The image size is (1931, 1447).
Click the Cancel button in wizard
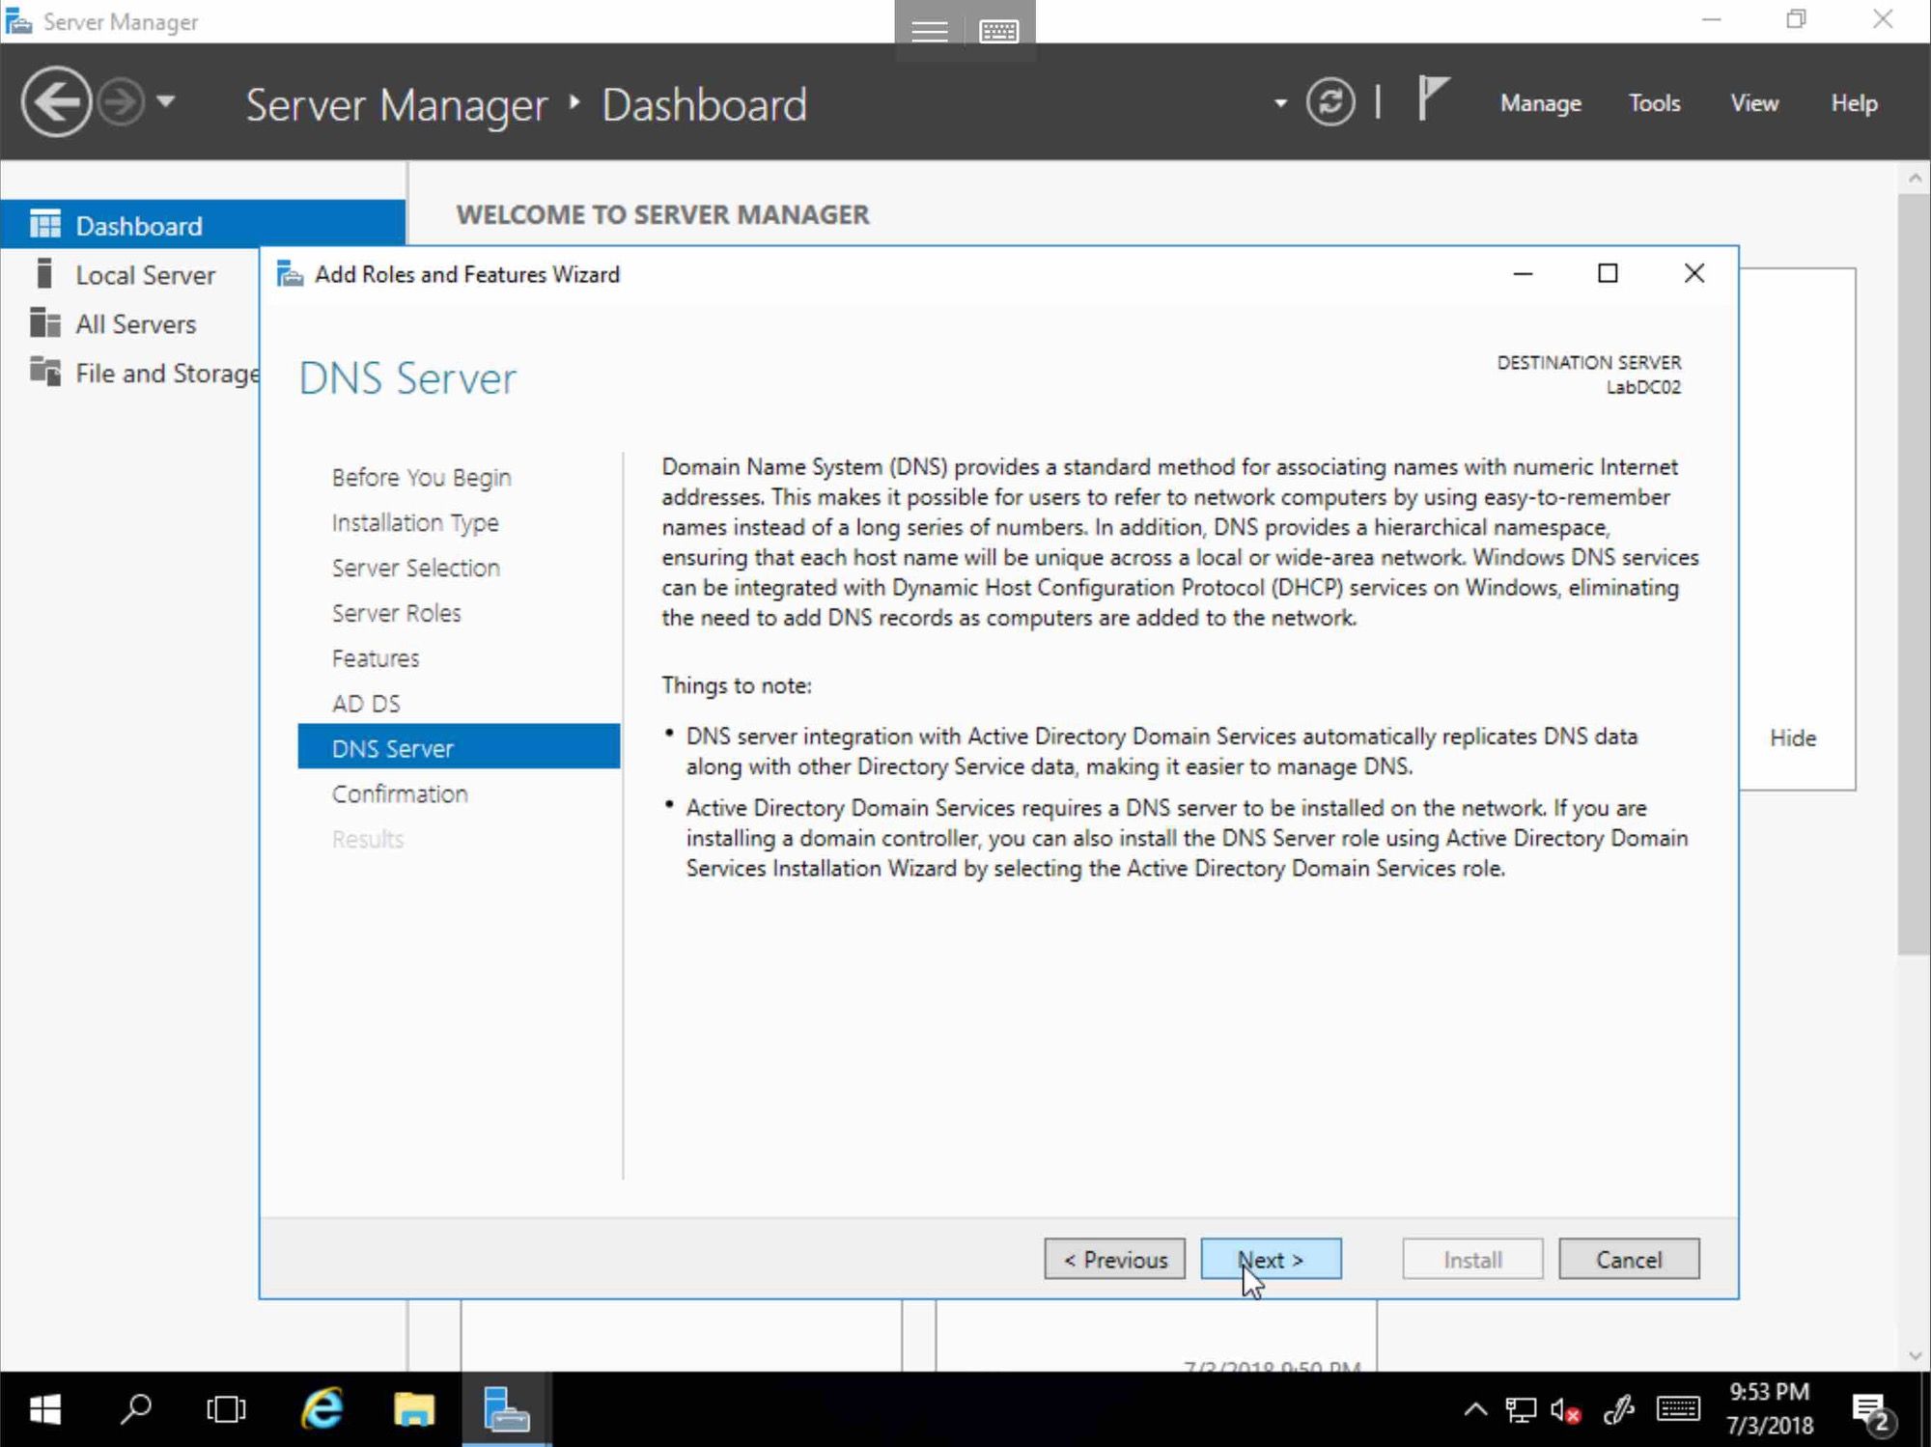pyautogui.click(x=1629, y=1260)
